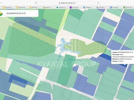Focus the kadastrova-karta.com address bar
The width and height of the screenshot is (134, 100).
pos(67,3)
